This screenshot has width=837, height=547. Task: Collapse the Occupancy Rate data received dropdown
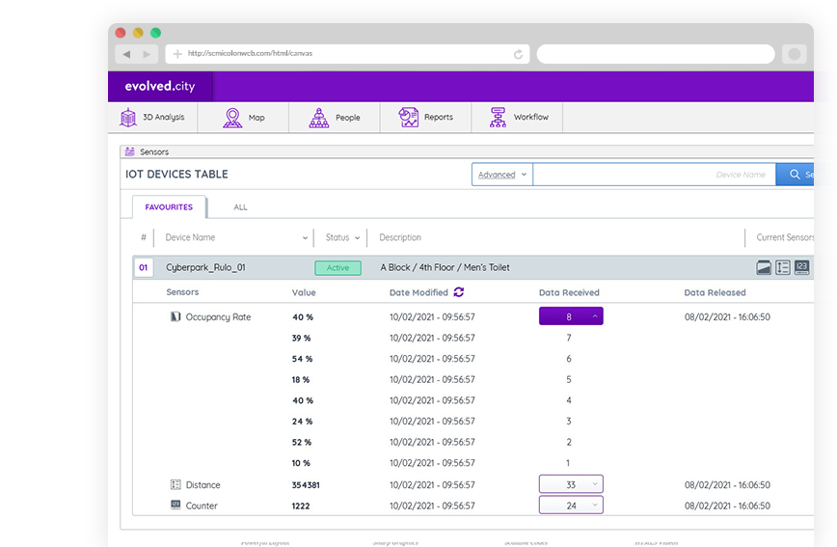(x=571, y=316)
